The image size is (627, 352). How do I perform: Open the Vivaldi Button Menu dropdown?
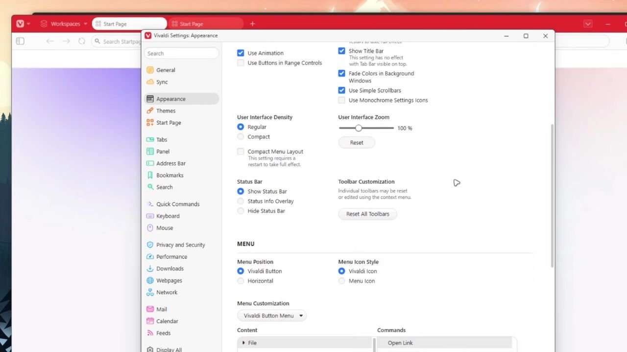pyautogui.click(x=272, y=315)
